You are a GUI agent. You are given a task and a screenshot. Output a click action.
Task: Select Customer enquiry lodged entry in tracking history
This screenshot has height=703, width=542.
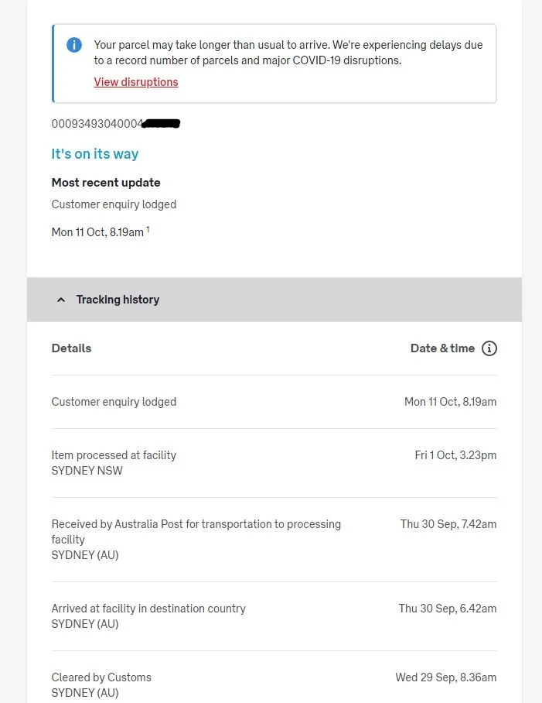(x=114, y=402)
